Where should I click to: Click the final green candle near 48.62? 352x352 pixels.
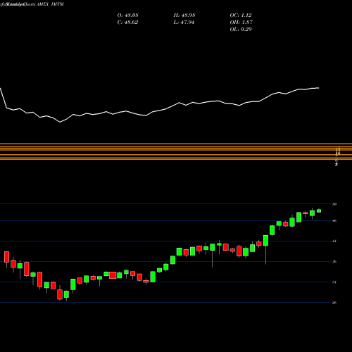(319, 210)
